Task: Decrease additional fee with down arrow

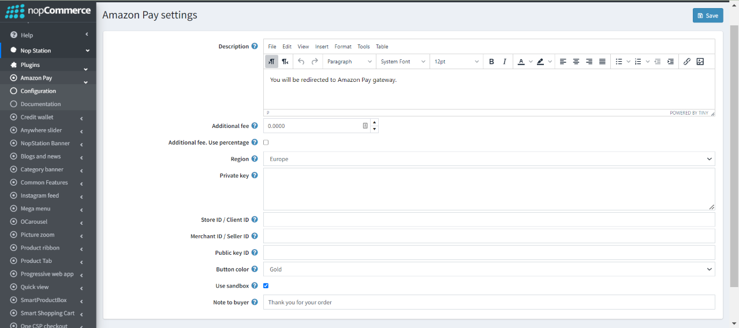Action: pos(374,129)
